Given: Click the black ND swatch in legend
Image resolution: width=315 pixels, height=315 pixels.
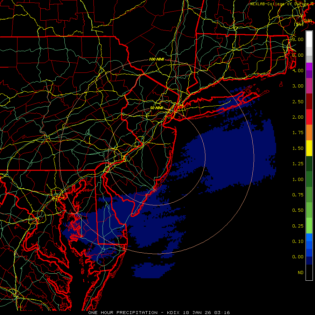Looking at the screenshot, I should (x=309, y=272).
